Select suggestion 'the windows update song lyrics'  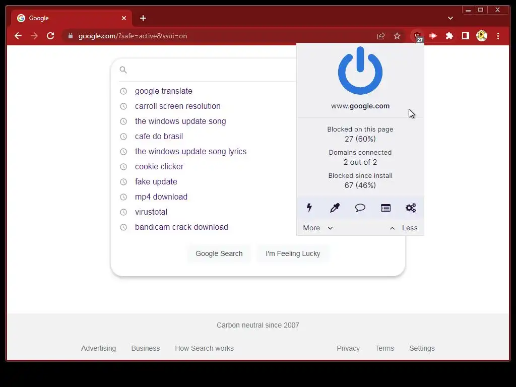pyautogui.click(x=190, y=151)
